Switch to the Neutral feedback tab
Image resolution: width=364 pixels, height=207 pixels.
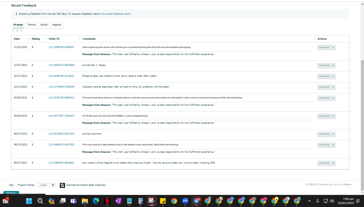(x=44, y=25)
